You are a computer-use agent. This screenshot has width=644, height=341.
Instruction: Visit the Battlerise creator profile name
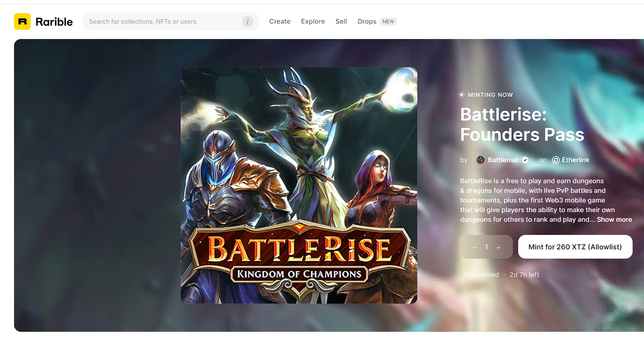503,160
